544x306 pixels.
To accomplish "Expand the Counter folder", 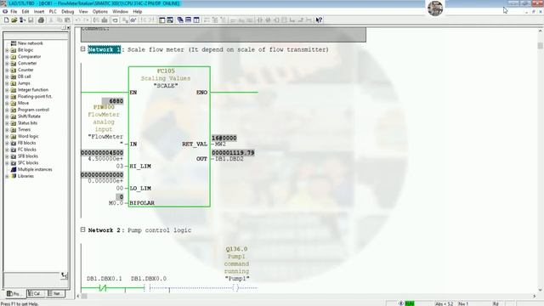I will pyautogui.click(x=7, y=70).
